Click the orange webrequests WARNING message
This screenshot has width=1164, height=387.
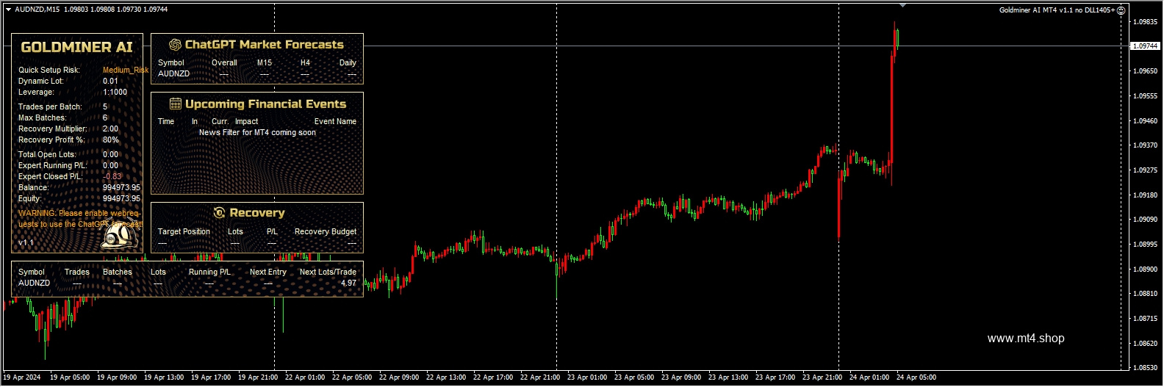point(80,219)
